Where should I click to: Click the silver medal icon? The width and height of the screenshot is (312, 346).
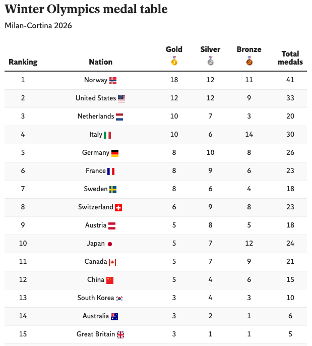210,61
